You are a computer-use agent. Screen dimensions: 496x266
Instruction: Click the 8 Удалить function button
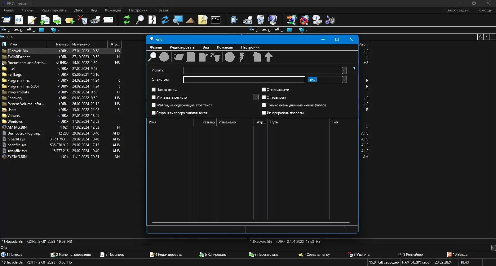359,255
